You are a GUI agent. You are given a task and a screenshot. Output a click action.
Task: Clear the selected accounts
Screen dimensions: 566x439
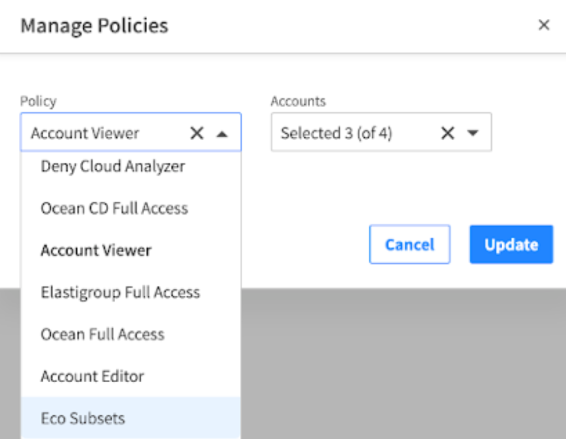pyautogui.click(x=448, y=134)
